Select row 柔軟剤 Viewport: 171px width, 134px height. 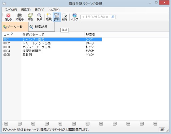[53, 55]
